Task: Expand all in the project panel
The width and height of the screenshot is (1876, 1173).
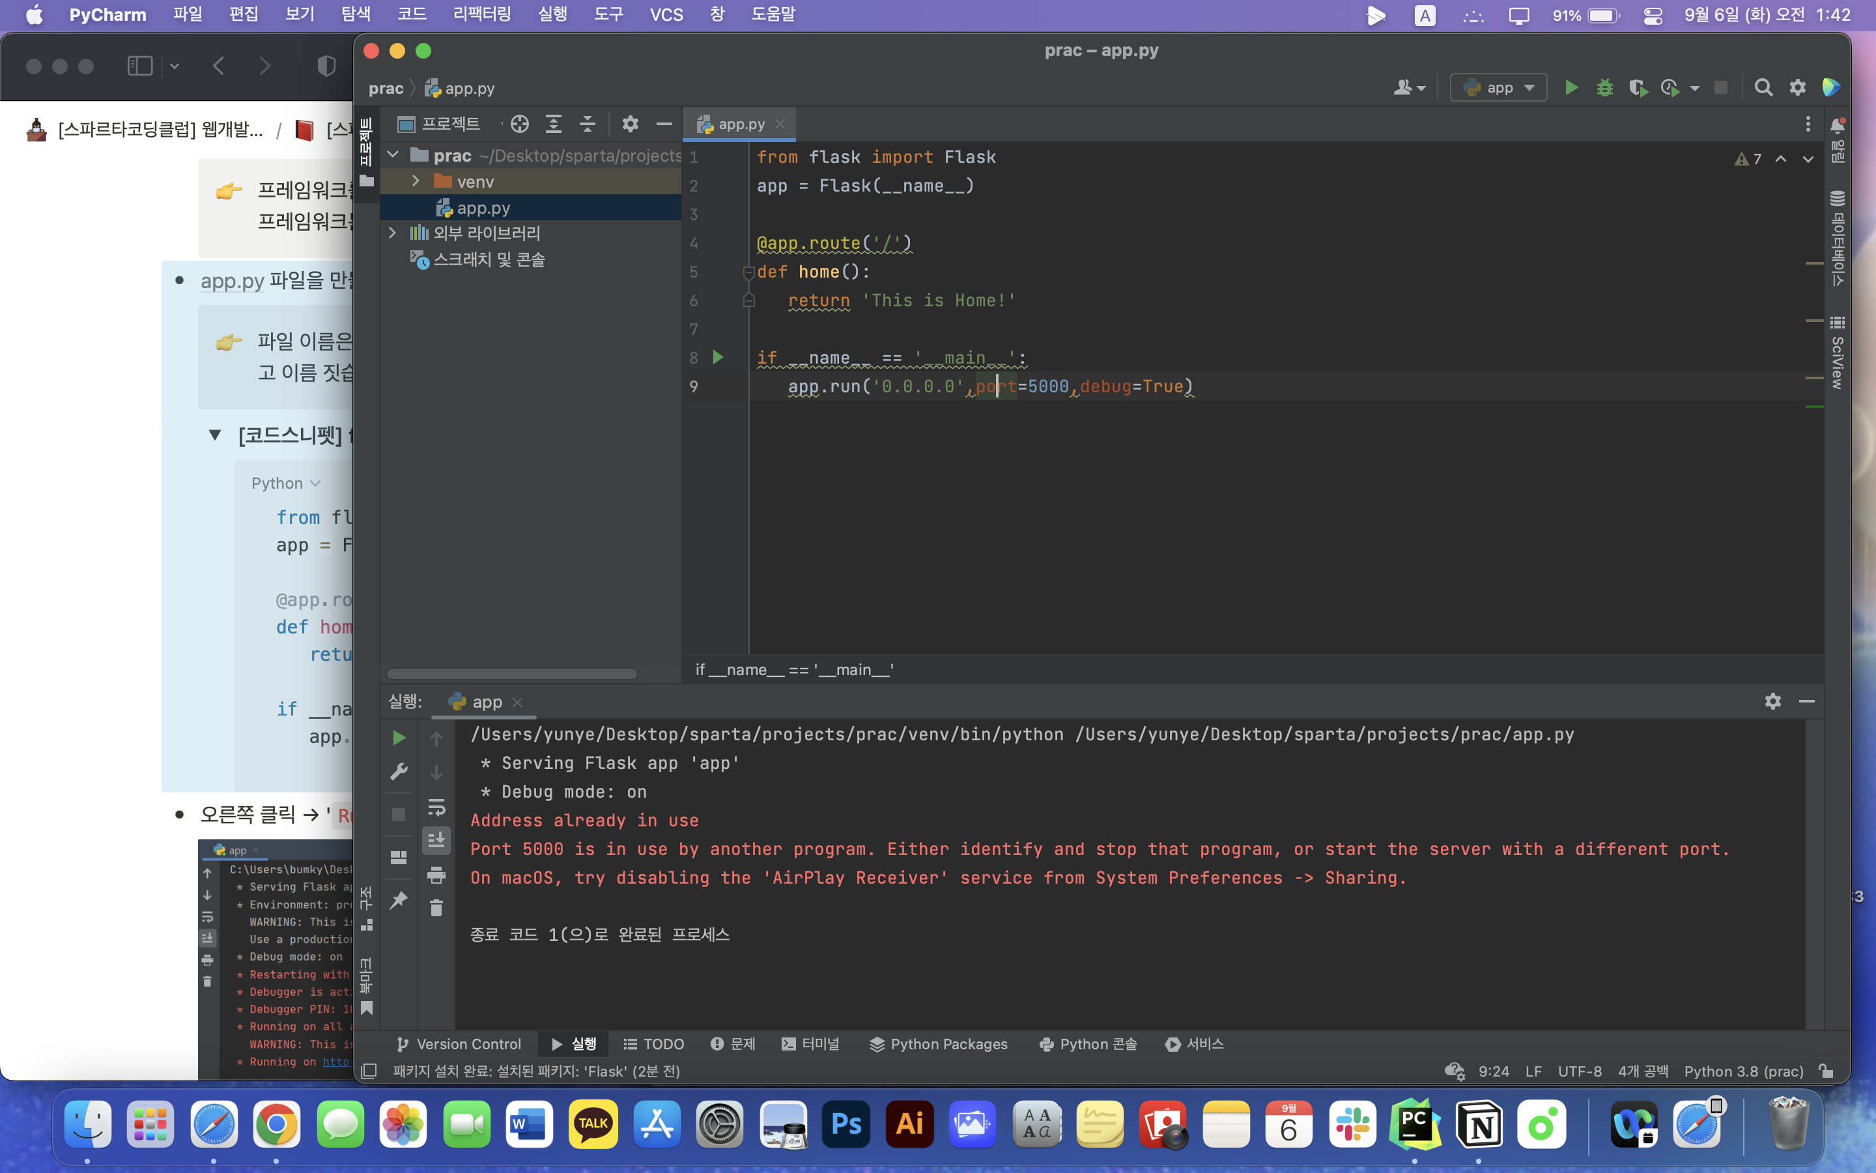Action: click(554, 124)
